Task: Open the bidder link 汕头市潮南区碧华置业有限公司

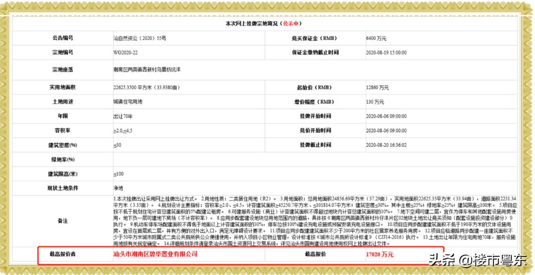Action: pos(155,254)
